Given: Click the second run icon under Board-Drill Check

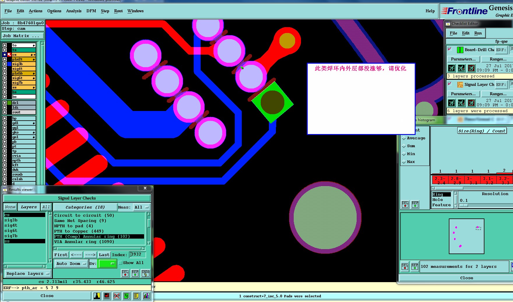Looking at the screenshot, I should pos(461,68).
